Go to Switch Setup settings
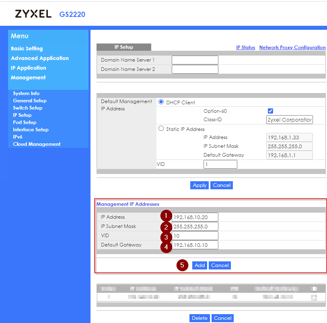The height and width of the screenshot is (323, 327). pyautogui.click(x=27, y=108)
